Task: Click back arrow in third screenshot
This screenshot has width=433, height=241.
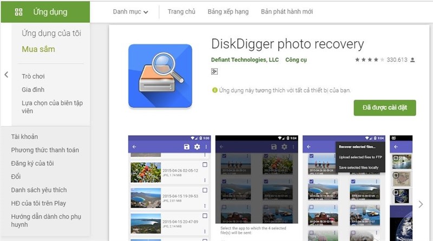Action: (x=309, y=147)
